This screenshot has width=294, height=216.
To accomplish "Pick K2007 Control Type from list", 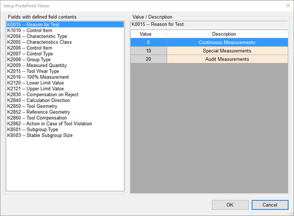I will pos(29,54).
